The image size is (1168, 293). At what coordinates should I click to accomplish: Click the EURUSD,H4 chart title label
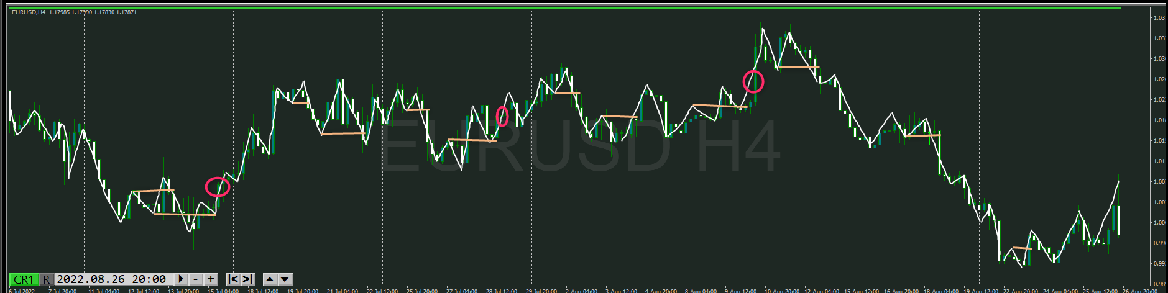click(29, 12)
